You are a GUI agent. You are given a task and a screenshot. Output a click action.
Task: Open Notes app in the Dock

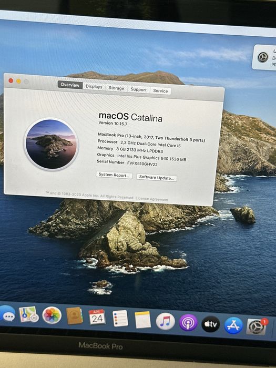tap(142, 320)
